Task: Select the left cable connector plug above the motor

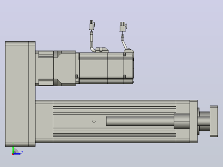Action: pyautogui.click(x=92, y=25)
